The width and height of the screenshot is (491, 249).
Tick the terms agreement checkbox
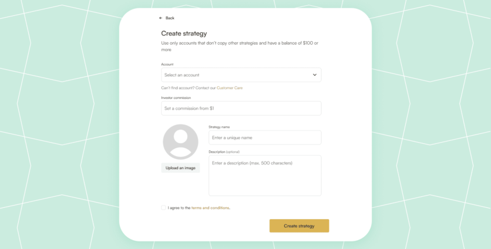tap(164, 207)
